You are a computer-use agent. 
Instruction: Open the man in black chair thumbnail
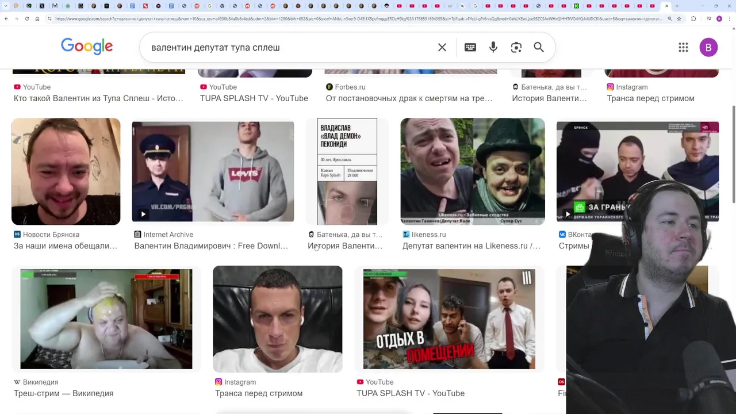[278, 319]
